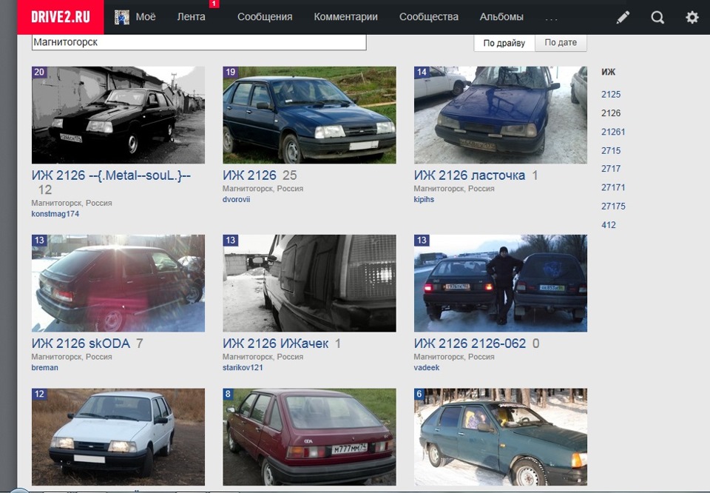Click the red notification badge on Лента

coord(214,4)
